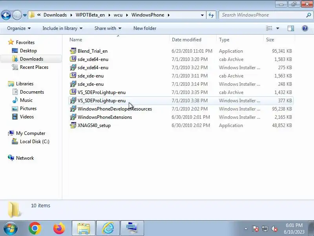
Task: Sort by the Type column header
Action: (224, 40)
